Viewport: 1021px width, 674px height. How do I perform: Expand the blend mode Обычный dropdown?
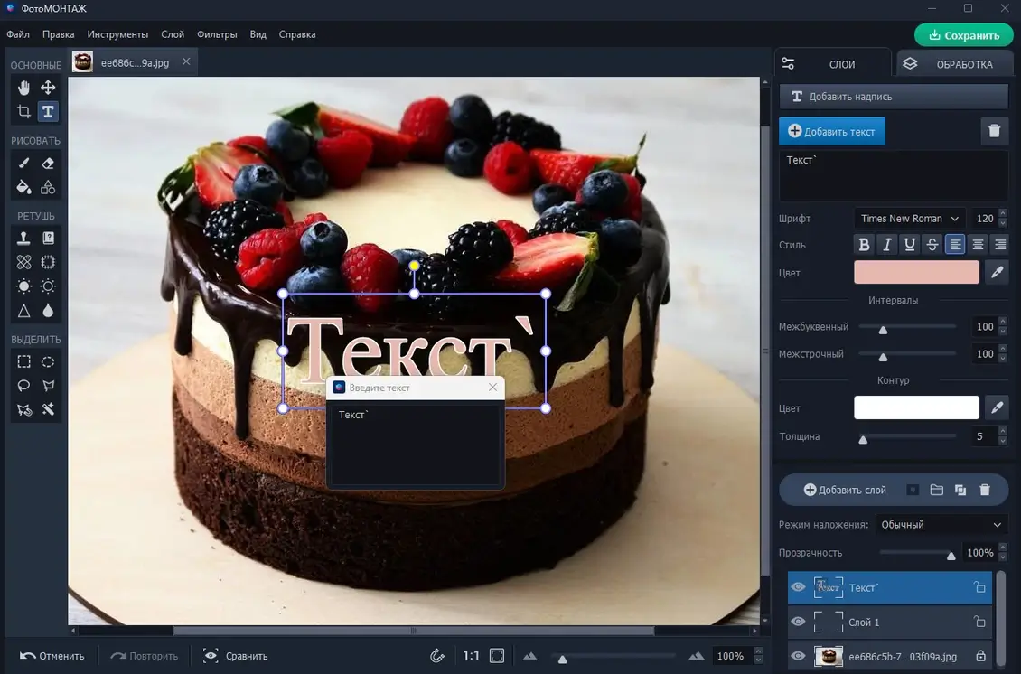coord(941,525)
